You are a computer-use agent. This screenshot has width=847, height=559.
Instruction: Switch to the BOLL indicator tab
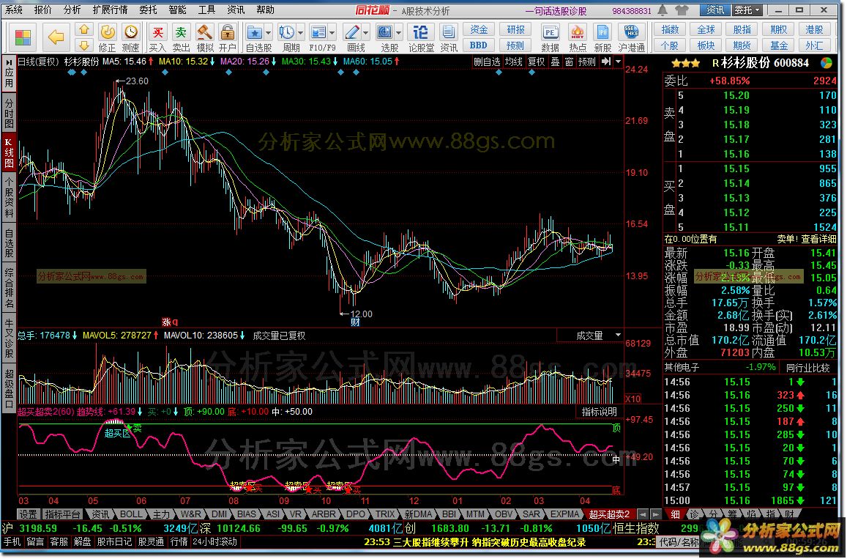[x=131, y=514]
